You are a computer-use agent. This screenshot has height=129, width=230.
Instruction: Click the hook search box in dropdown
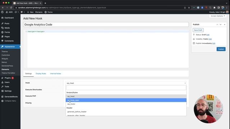pyautogui.click(x=126, y=88)
